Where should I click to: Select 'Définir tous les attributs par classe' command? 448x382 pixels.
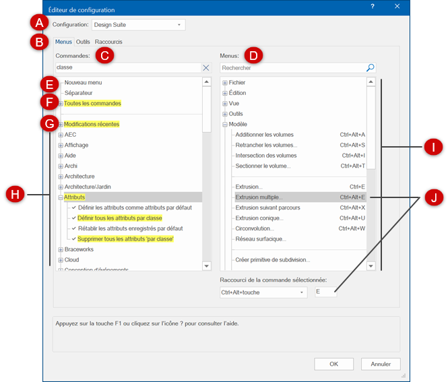click(120, 218)
